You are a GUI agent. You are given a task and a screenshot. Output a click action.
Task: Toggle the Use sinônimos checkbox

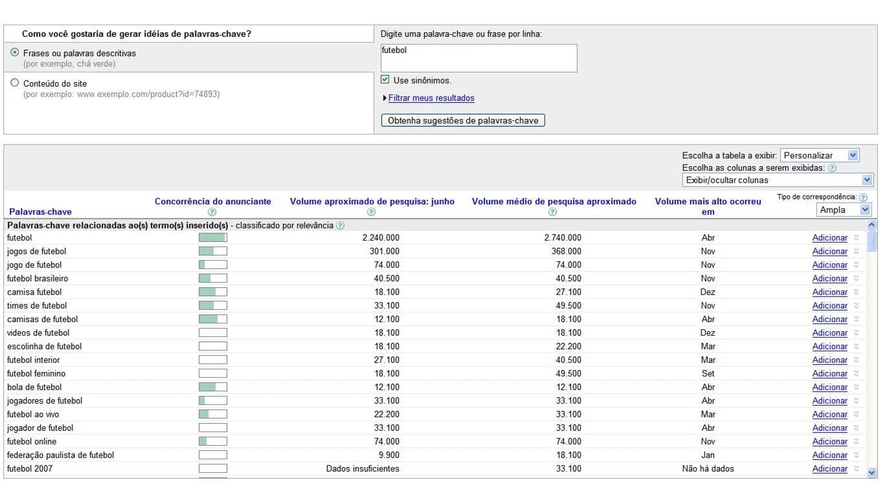point(386,80)
